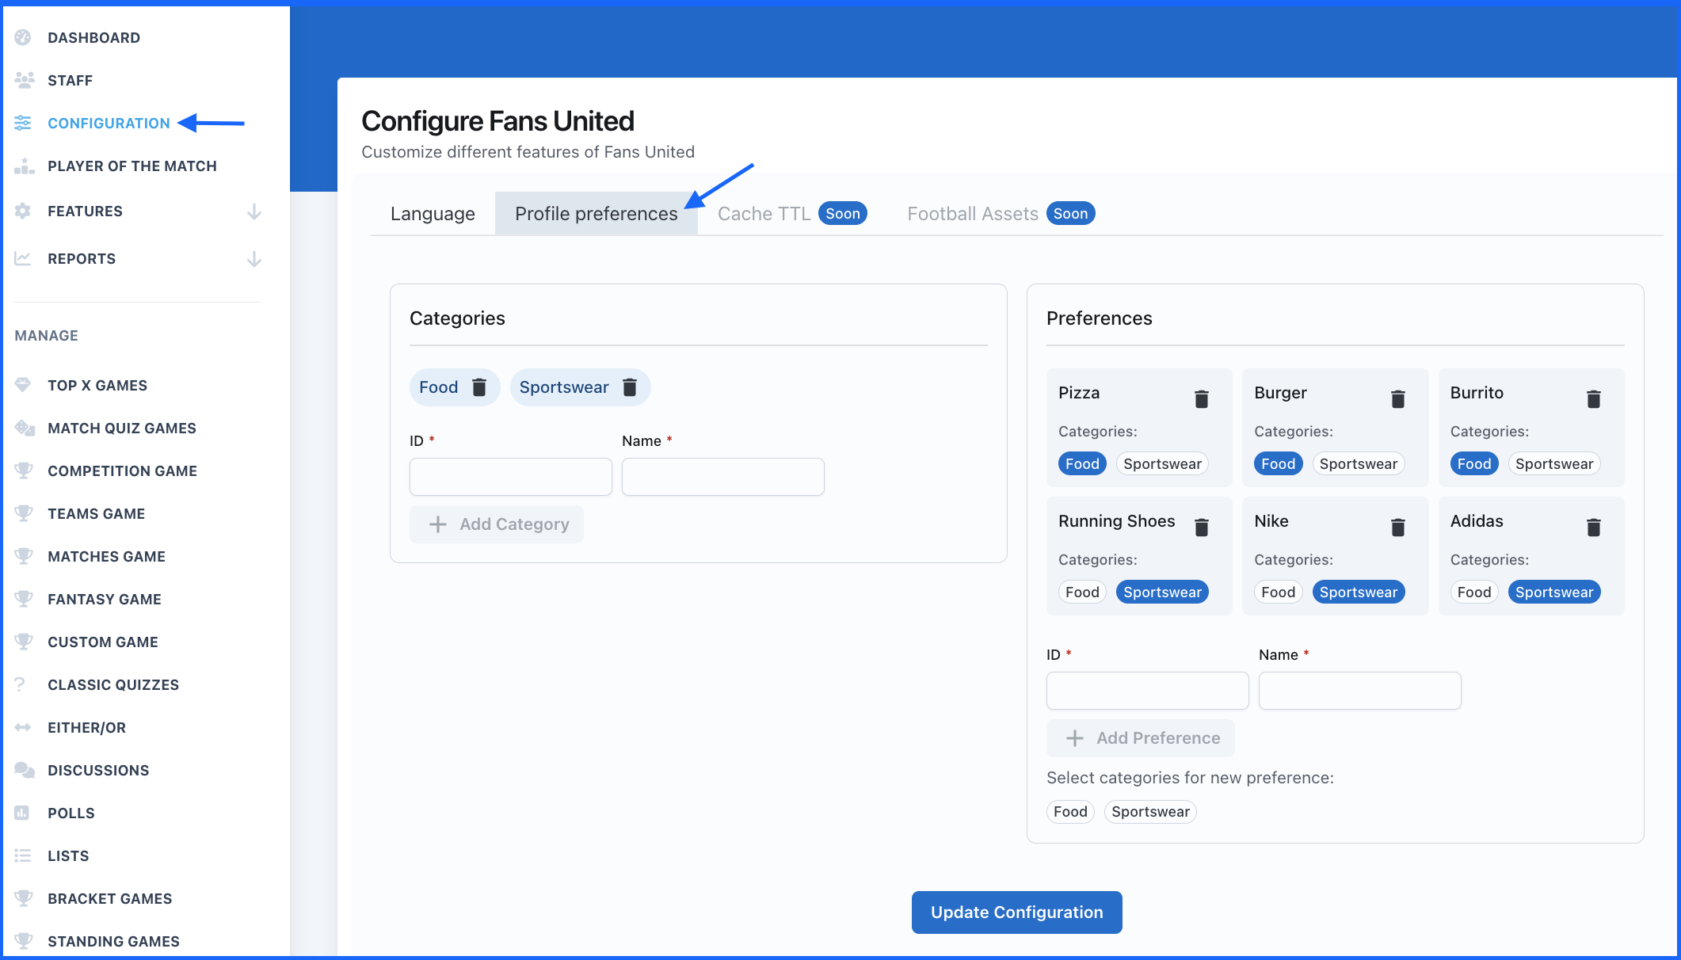Delete the Food category with trash icon
Screen dimensions: 1681x960
(479, 387)
